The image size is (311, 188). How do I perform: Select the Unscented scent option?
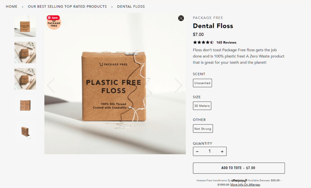coord(202,83)
